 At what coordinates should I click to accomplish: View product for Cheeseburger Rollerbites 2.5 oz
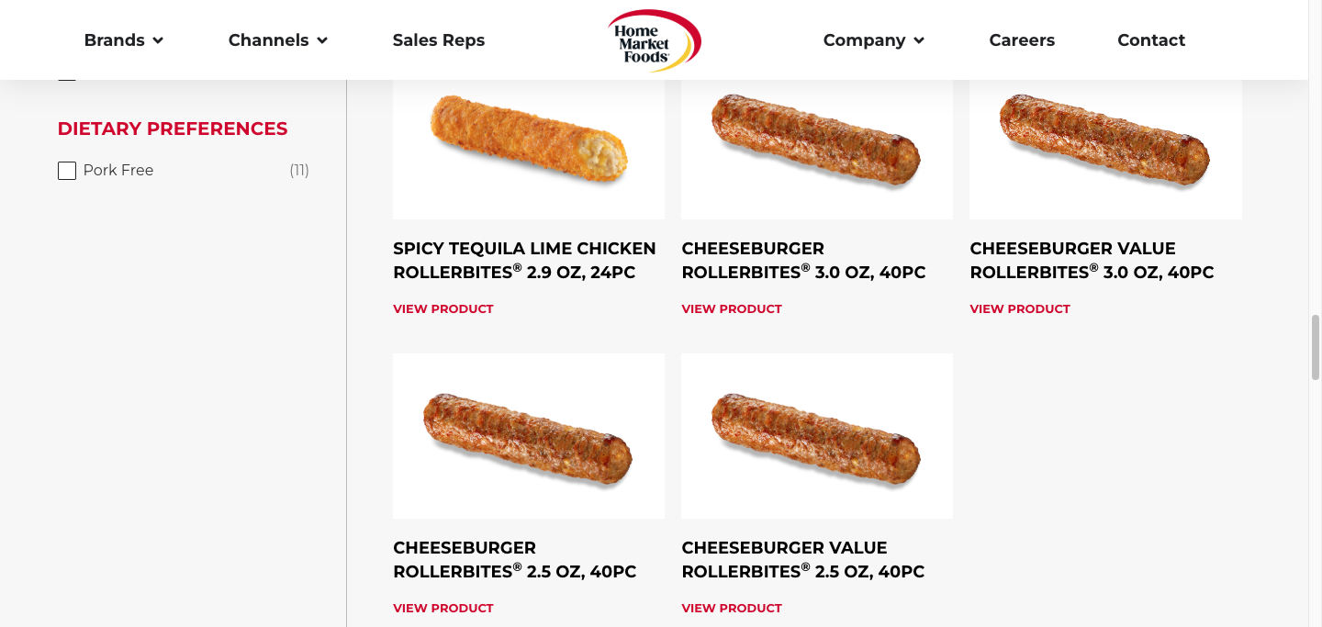443,609
